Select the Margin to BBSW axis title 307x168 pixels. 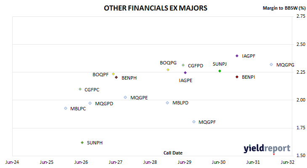(x=284, y=8)
